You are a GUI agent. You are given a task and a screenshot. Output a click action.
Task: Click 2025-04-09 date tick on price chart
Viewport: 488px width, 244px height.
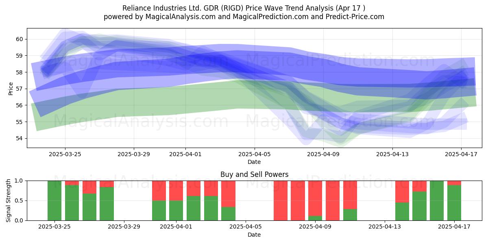[323, 154]
